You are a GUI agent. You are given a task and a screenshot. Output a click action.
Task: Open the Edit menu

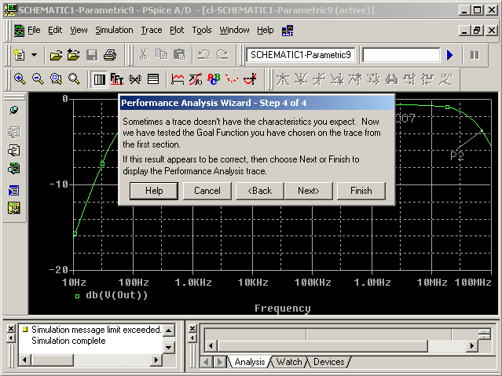(x=55, y=30)
